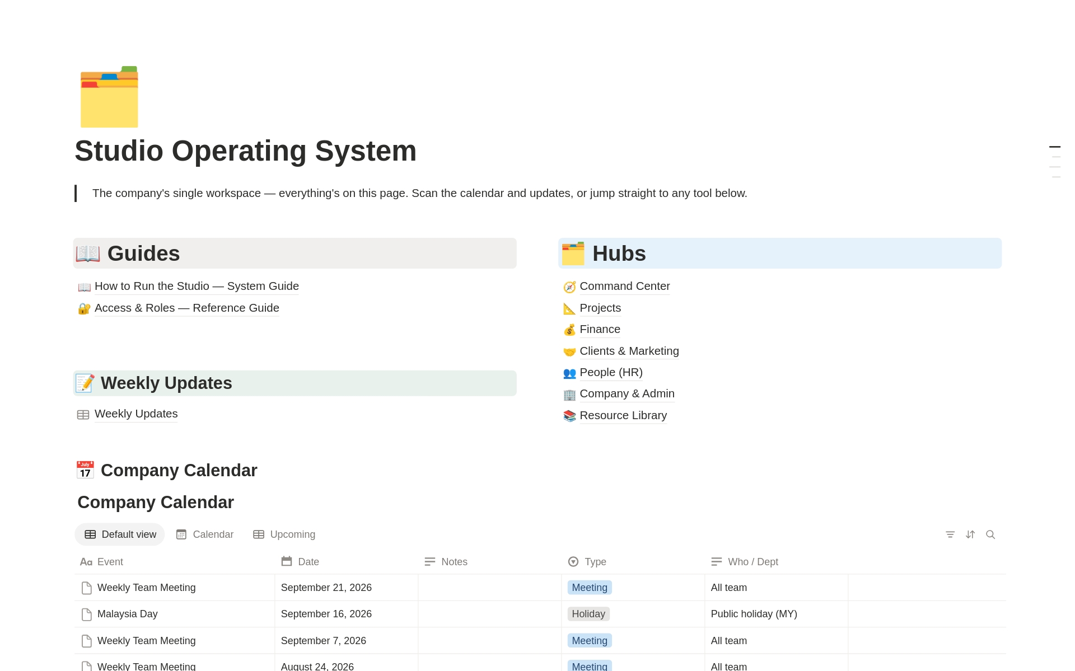Click the Public holiday (MY) cell
The height and width of the screenshot is (671, 1075).
point(776,614)
